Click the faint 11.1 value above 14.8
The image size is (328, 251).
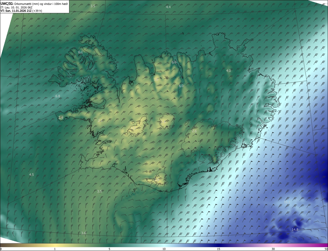tap(287, 202)
